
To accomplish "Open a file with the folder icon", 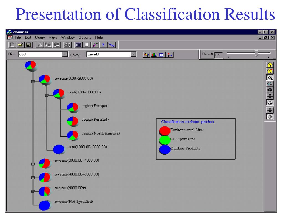I will click(x=20, y=45).
